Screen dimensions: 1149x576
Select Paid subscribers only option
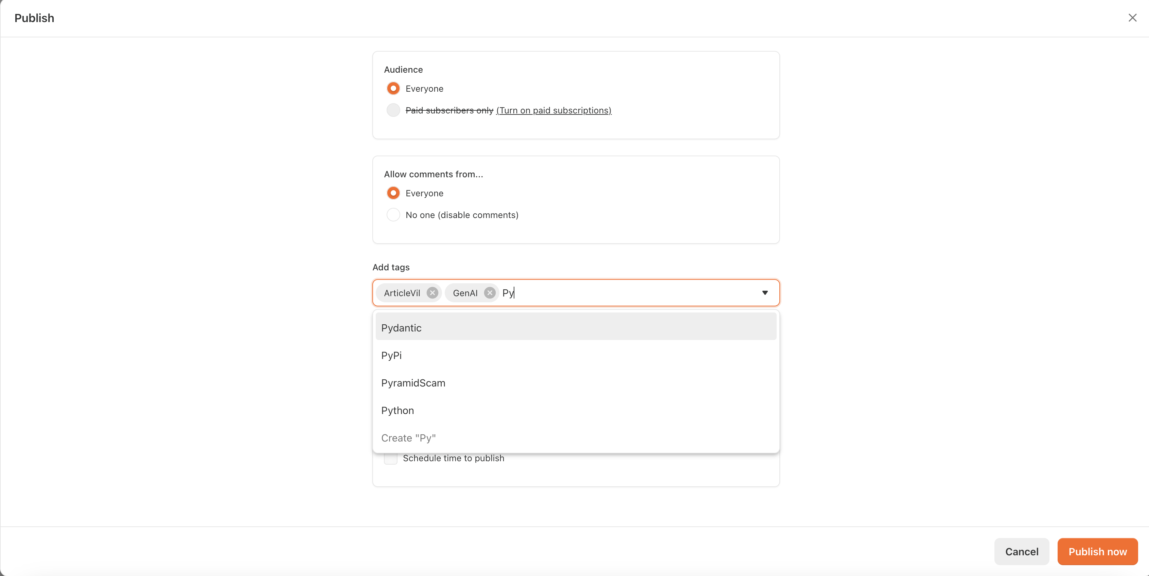[393, 110]
